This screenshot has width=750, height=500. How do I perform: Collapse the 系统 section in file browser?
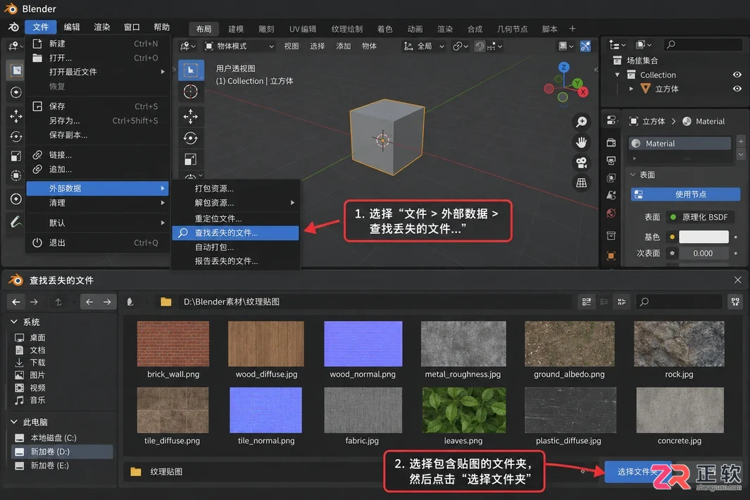[x=14, y=322]
